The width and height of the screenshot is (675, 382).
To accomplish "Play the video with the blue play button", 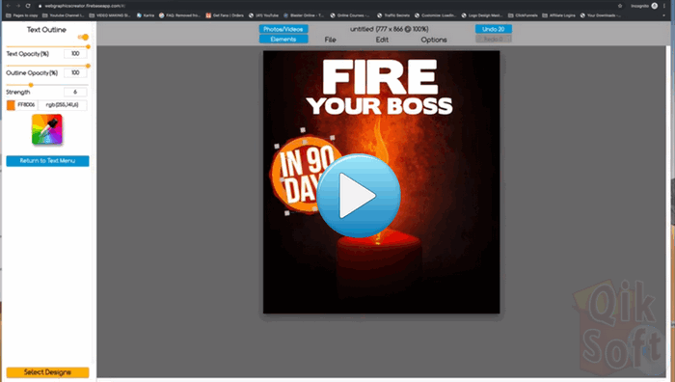I will point(358,195).
